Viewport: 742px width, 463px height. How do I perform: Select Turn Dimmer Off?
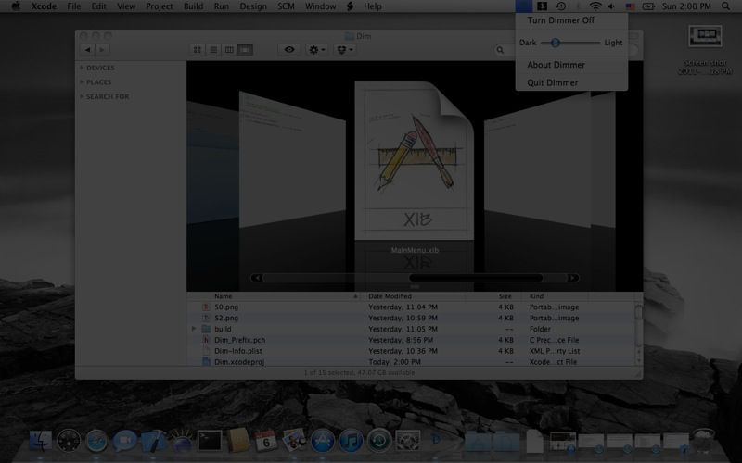pyautogui.click(x=561, y=20)
